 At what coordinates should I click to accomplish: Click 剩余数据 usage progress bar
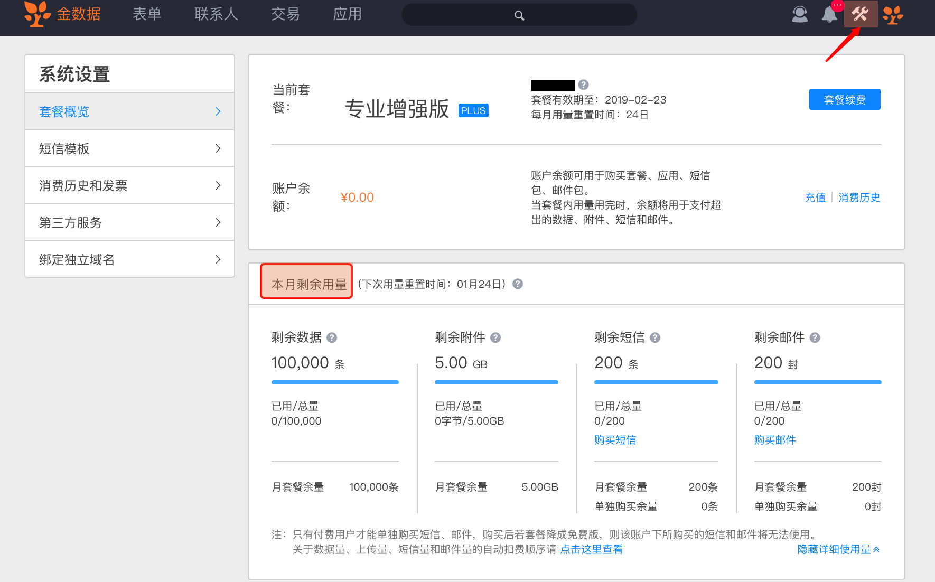point(335,382)
